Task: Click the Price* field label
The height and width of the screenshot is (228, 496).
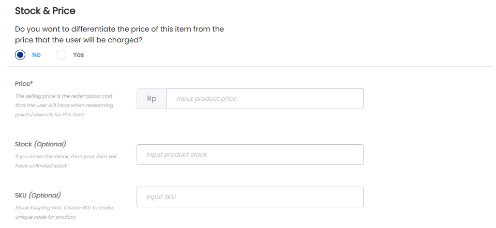Action: (x=24, y=84)
